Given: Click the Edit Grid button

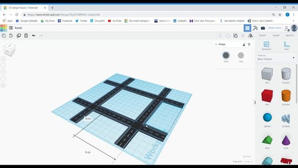Looking at the screenshot, I should tap(246, 157).
